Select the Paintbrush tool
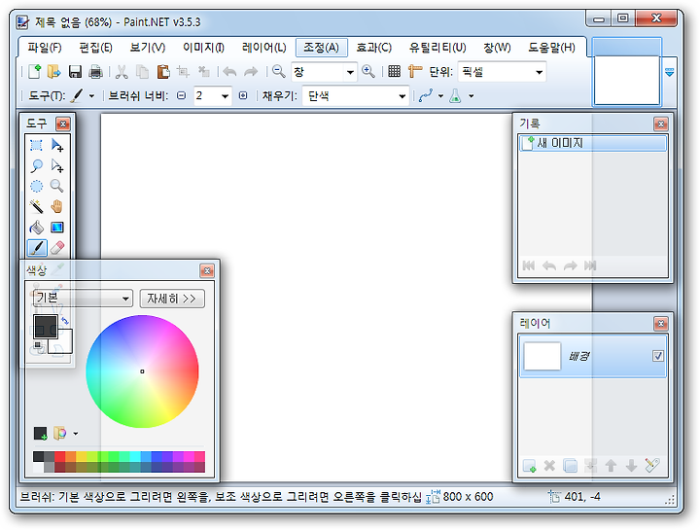 pyautogui.click(x=37, y=248)
